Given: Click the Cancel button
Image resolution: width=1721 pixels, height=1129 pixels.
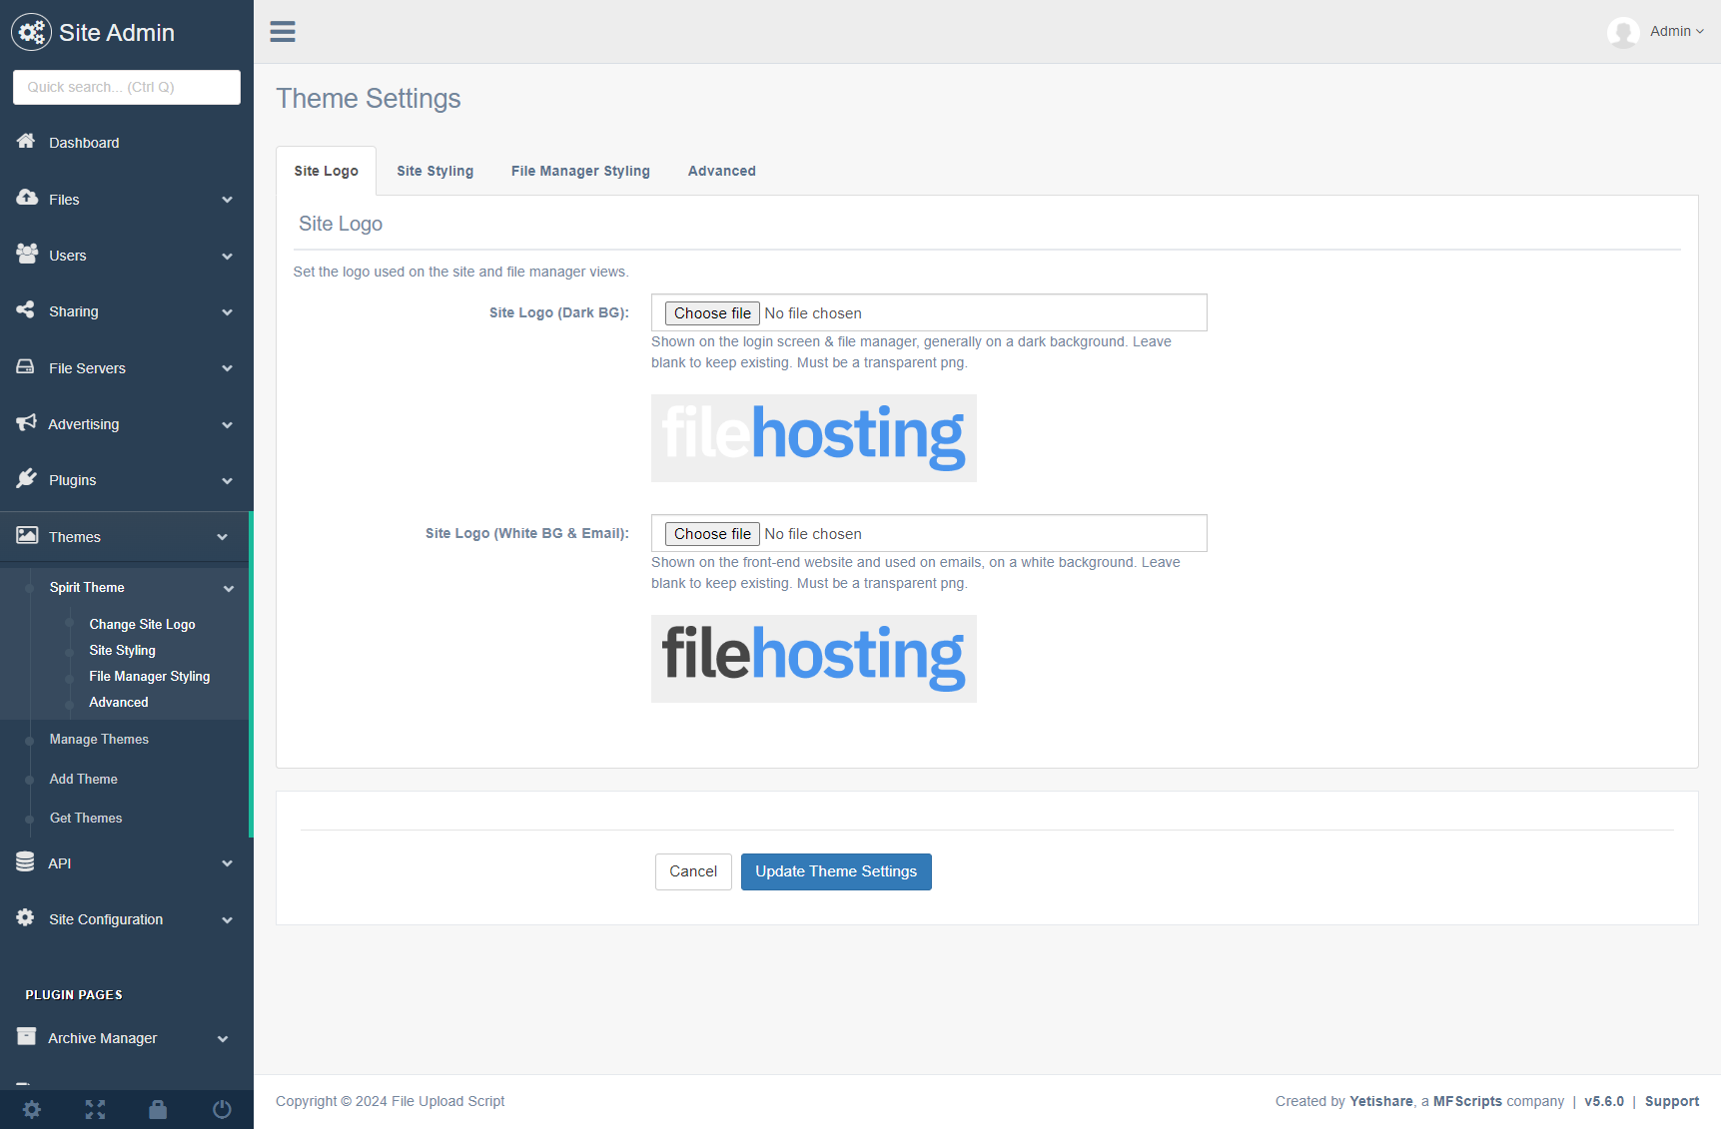Looking at the screenshot, I should click(693, 871).
